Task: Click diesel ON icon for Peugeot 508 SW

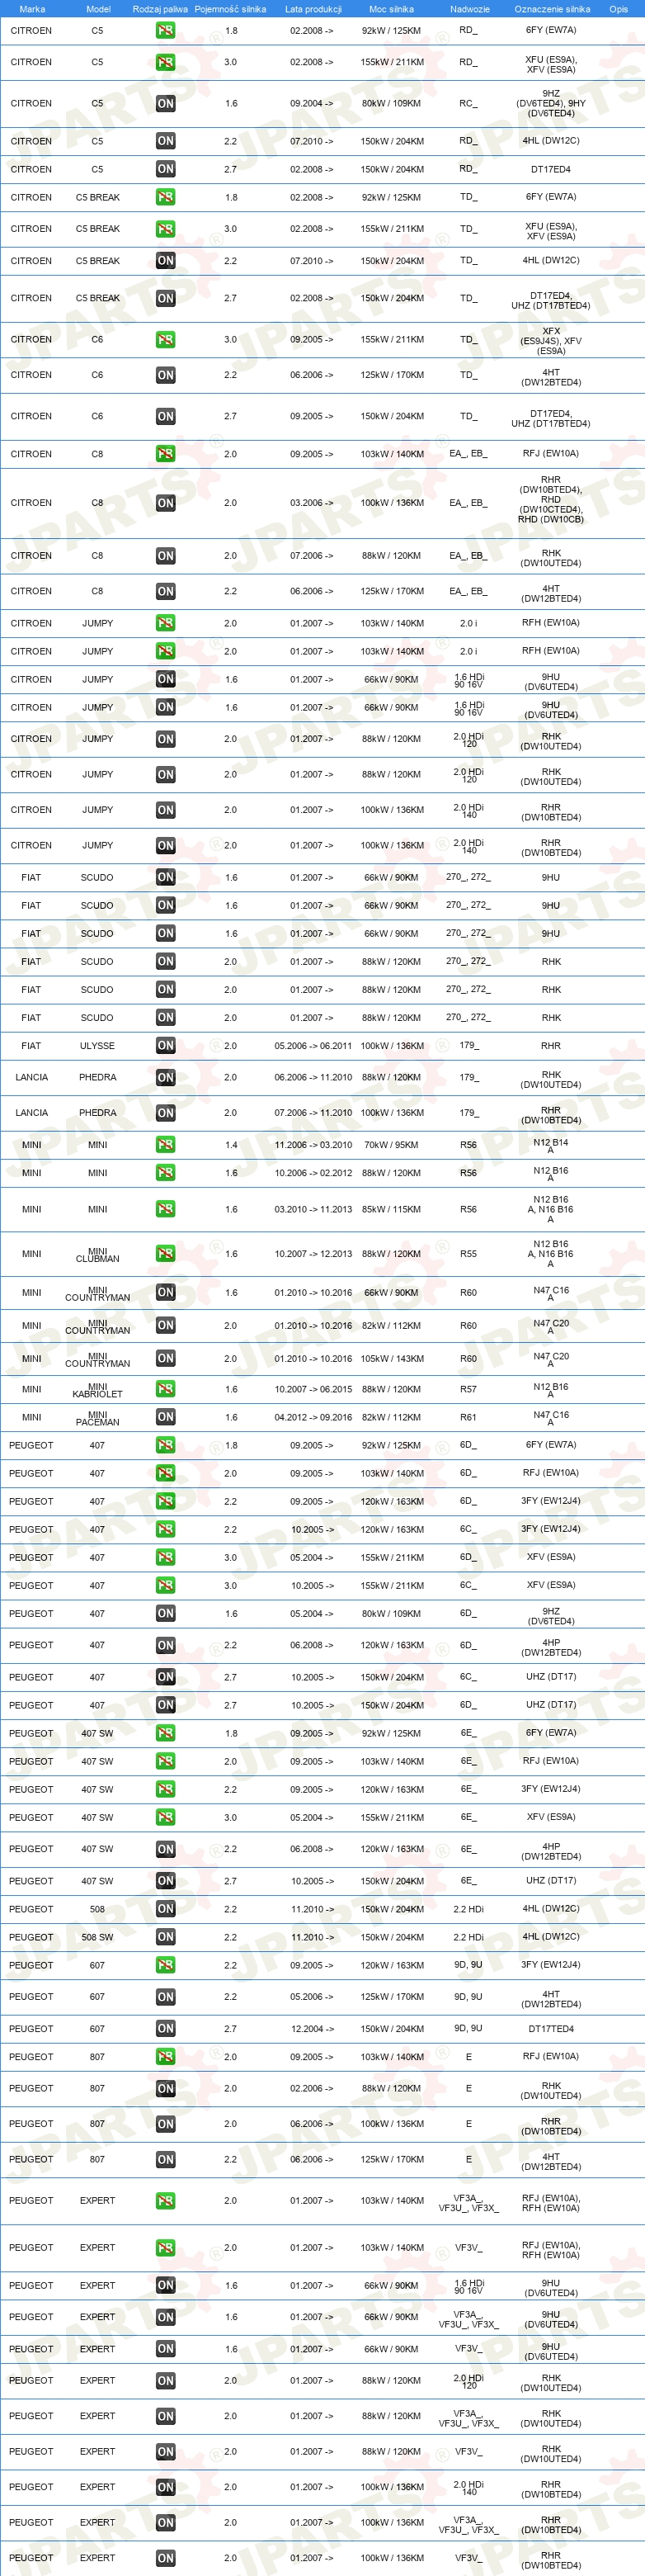Action: 165,1937
